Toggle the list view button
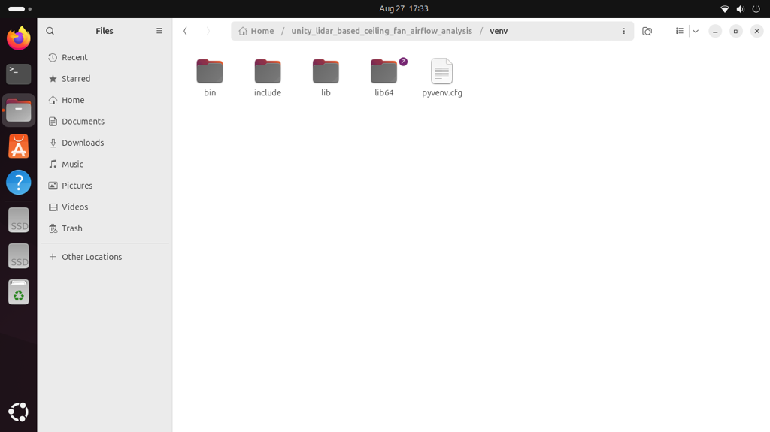This screenshot has height=432, width=770. point(680,31)
